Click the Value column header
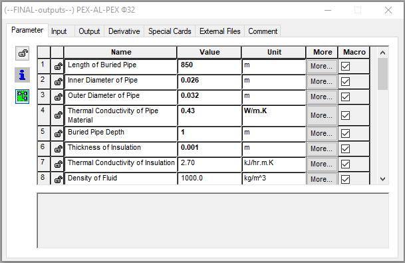The image size is (405, 263). tap(209, 52)
